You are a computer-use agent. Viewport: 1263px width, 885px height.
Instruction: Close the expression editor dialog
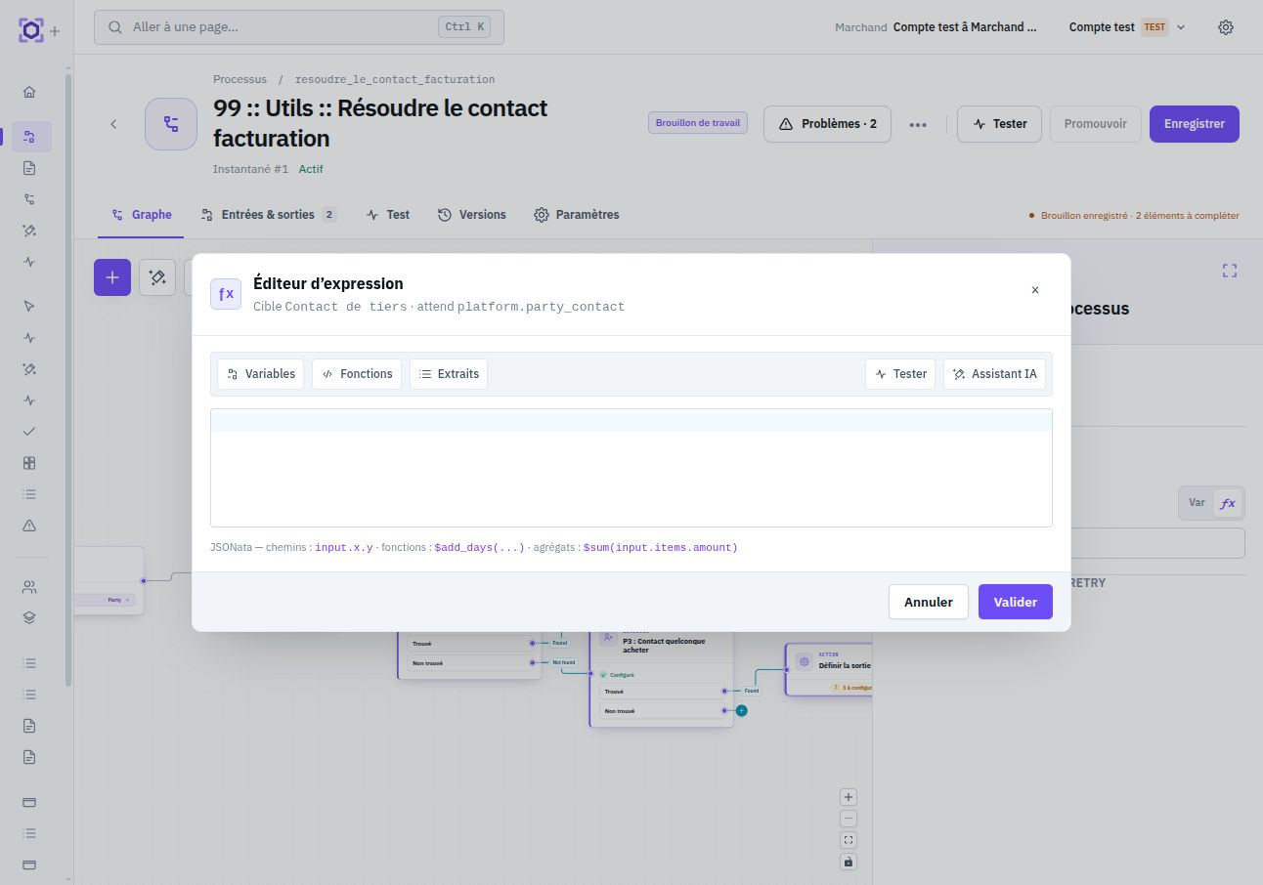(1035, 290)
